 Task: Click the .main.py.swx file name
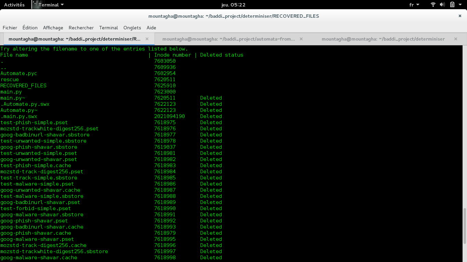coord(19,116)
